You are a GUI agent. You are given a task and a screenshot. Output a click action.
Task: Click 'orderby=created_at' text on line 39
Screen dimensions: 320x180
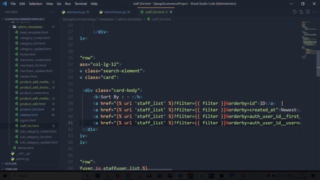252,110
